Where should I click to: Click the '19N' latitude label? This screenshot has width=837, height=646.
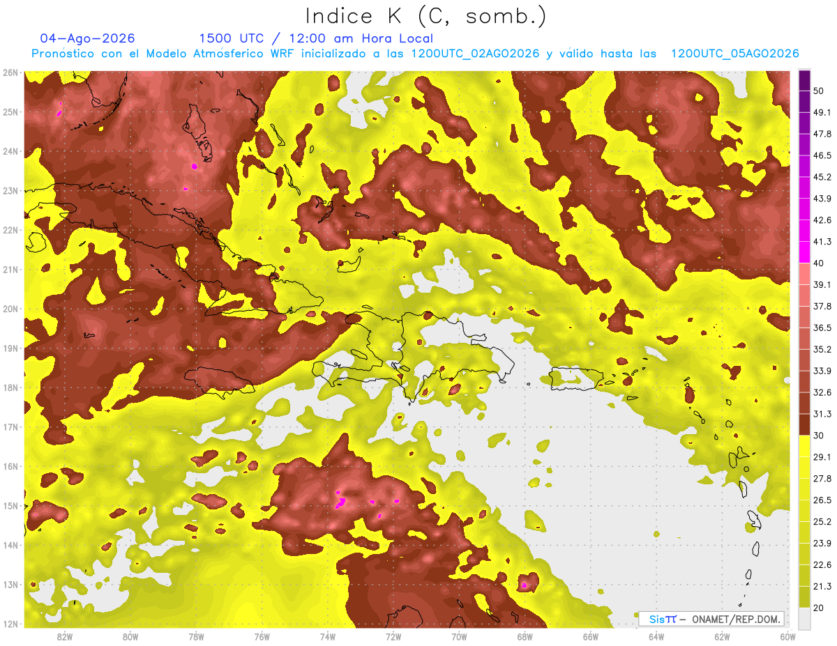(x=10, y=348)
